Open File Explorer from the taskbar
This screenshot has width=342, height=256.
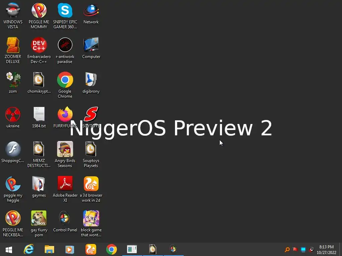[x=49, y=249]
